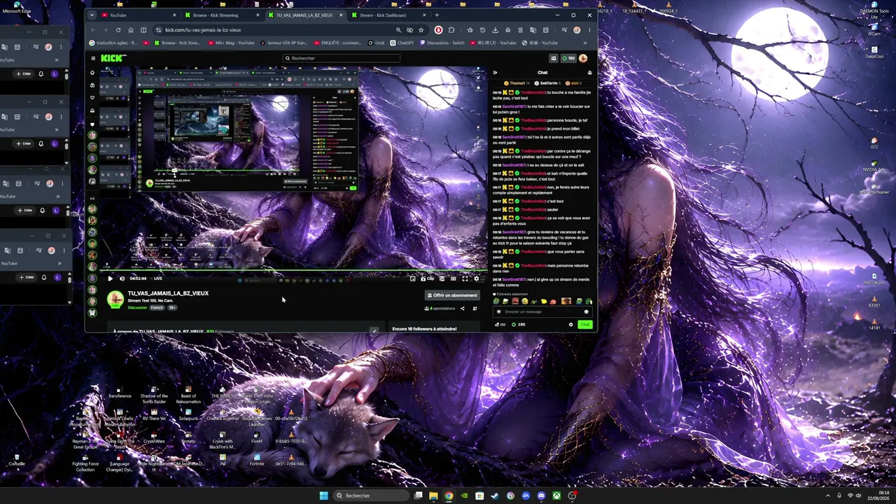
Task: Click the Envoyer un message chat input
Action: 543,311
